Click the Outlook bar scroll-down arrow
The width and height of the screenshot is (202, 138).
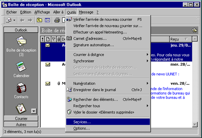[34, 111]
